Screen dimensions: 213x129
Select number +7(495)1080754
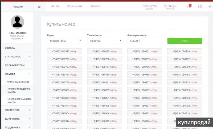coord(105,67)
